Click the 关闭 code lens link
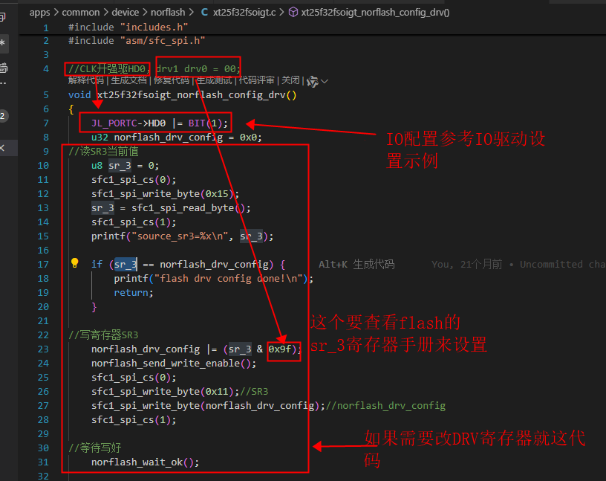 (290, 80)
